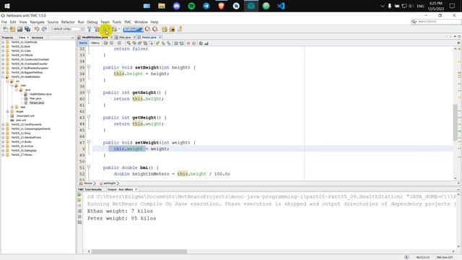Viewport: 462px width, 260px height.
Task: Minimize the Projects panel with dash button
Action: [73, 38]
